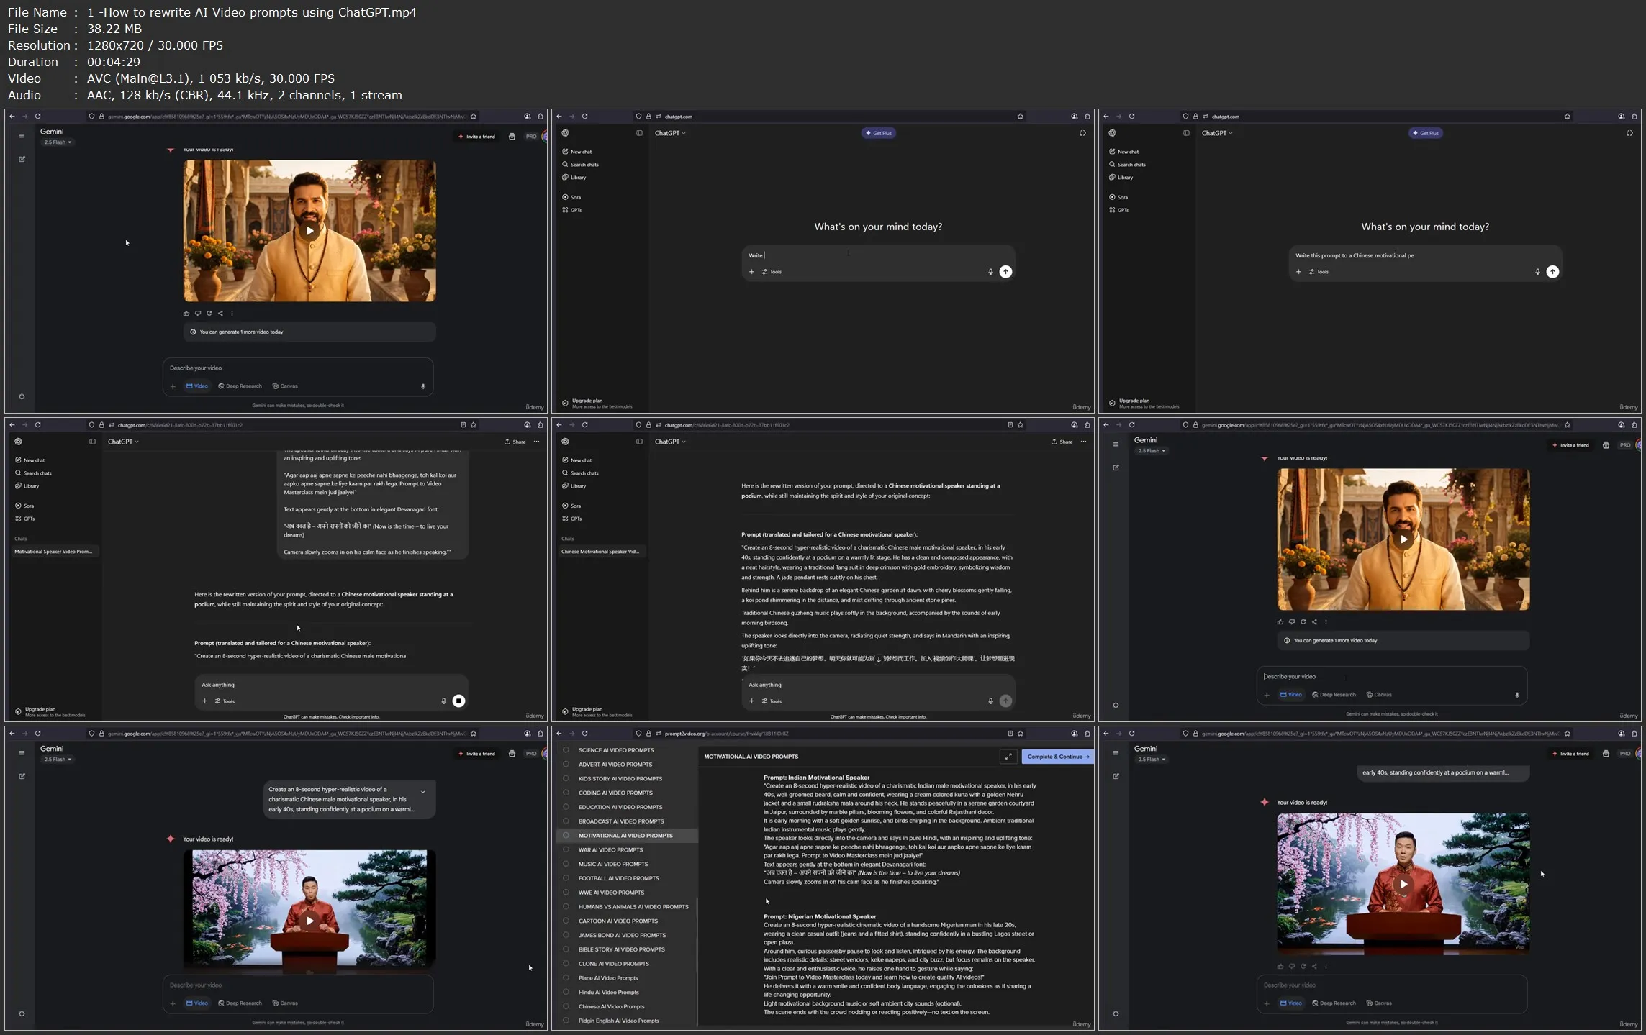
Task: Play Chinese video under 'early 40s, standing confidently' bubble
Action: coord(1403,884)
